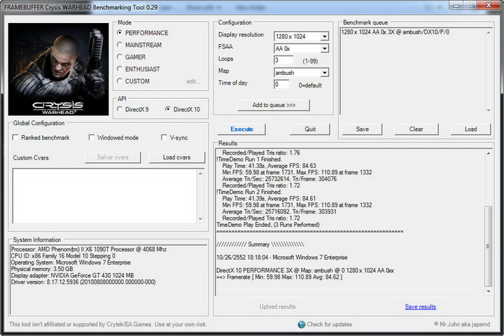Click the Custom Cvars scrollbar down arrow

coord(200,219)
